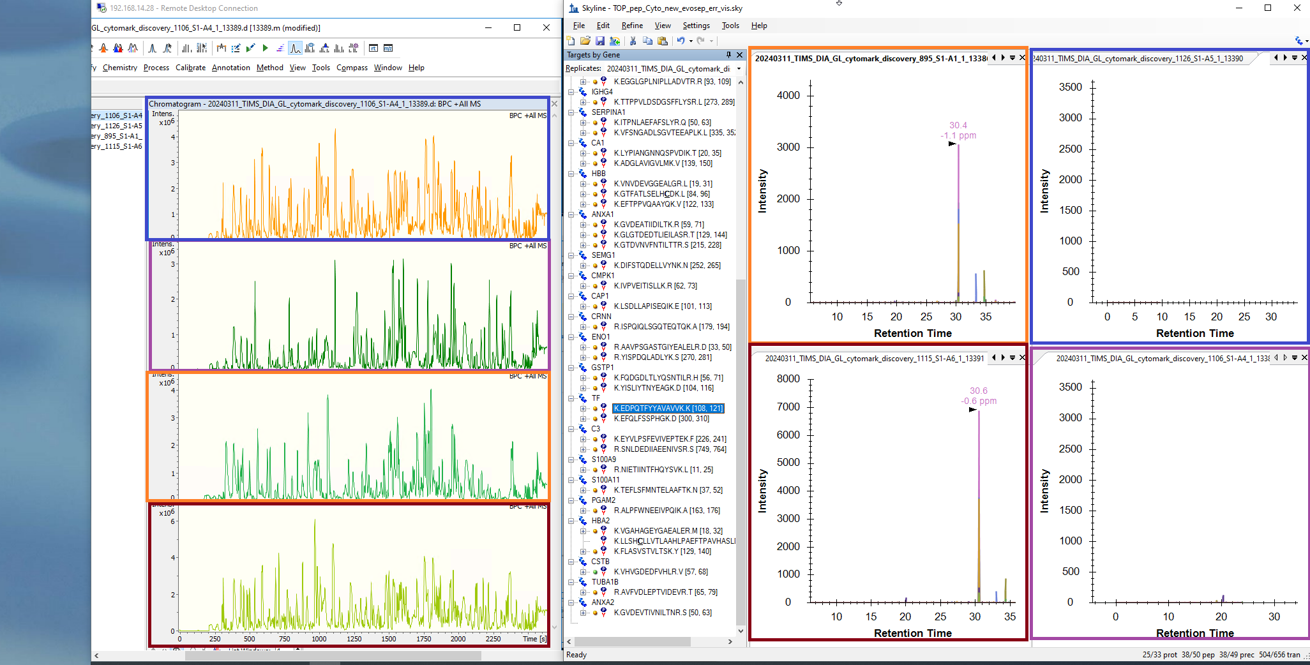
Task: Open a file with Skyline's Open folder icon
Action: coord(585,41)
